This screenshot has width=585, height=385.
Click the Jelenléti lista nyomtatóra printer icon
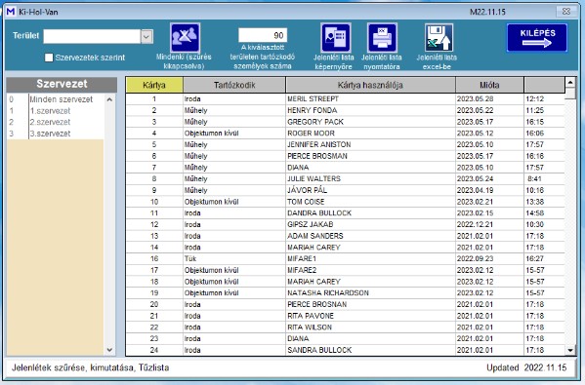[382, 38]
